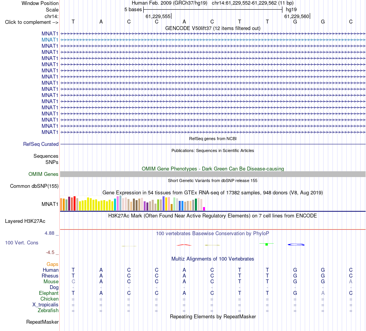Open 'Publications: Sequences in Scientific Articles' title
This screenshot has height=331, width=366.
tap(213, 151)
